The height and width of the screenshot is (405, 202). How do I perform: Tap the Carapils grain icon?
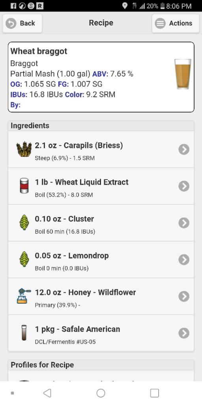24,149
